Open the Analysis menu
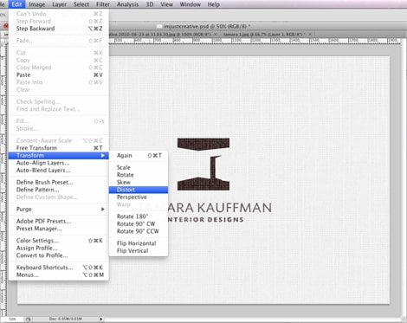Image resolution: width=407 pixels, height=323 pixels. pyautogui.click(x=127, y=4)
